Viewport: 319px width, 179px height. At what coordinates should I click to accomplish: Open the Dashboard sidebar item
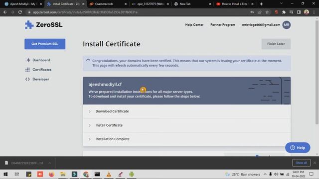pyautogui.click(x=41, y=60)
